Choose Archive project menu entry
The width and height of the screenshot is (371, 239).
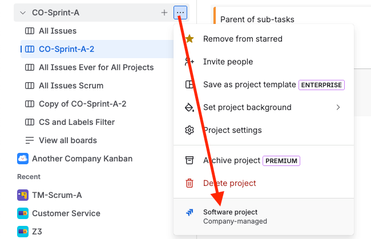(x=231, y=160)
